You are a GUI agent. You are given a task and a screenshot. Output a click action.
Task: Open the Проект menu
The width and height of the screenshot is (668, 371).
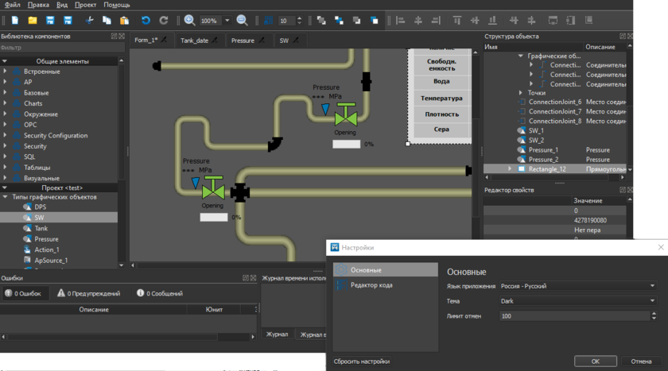[x=85, y=5]
